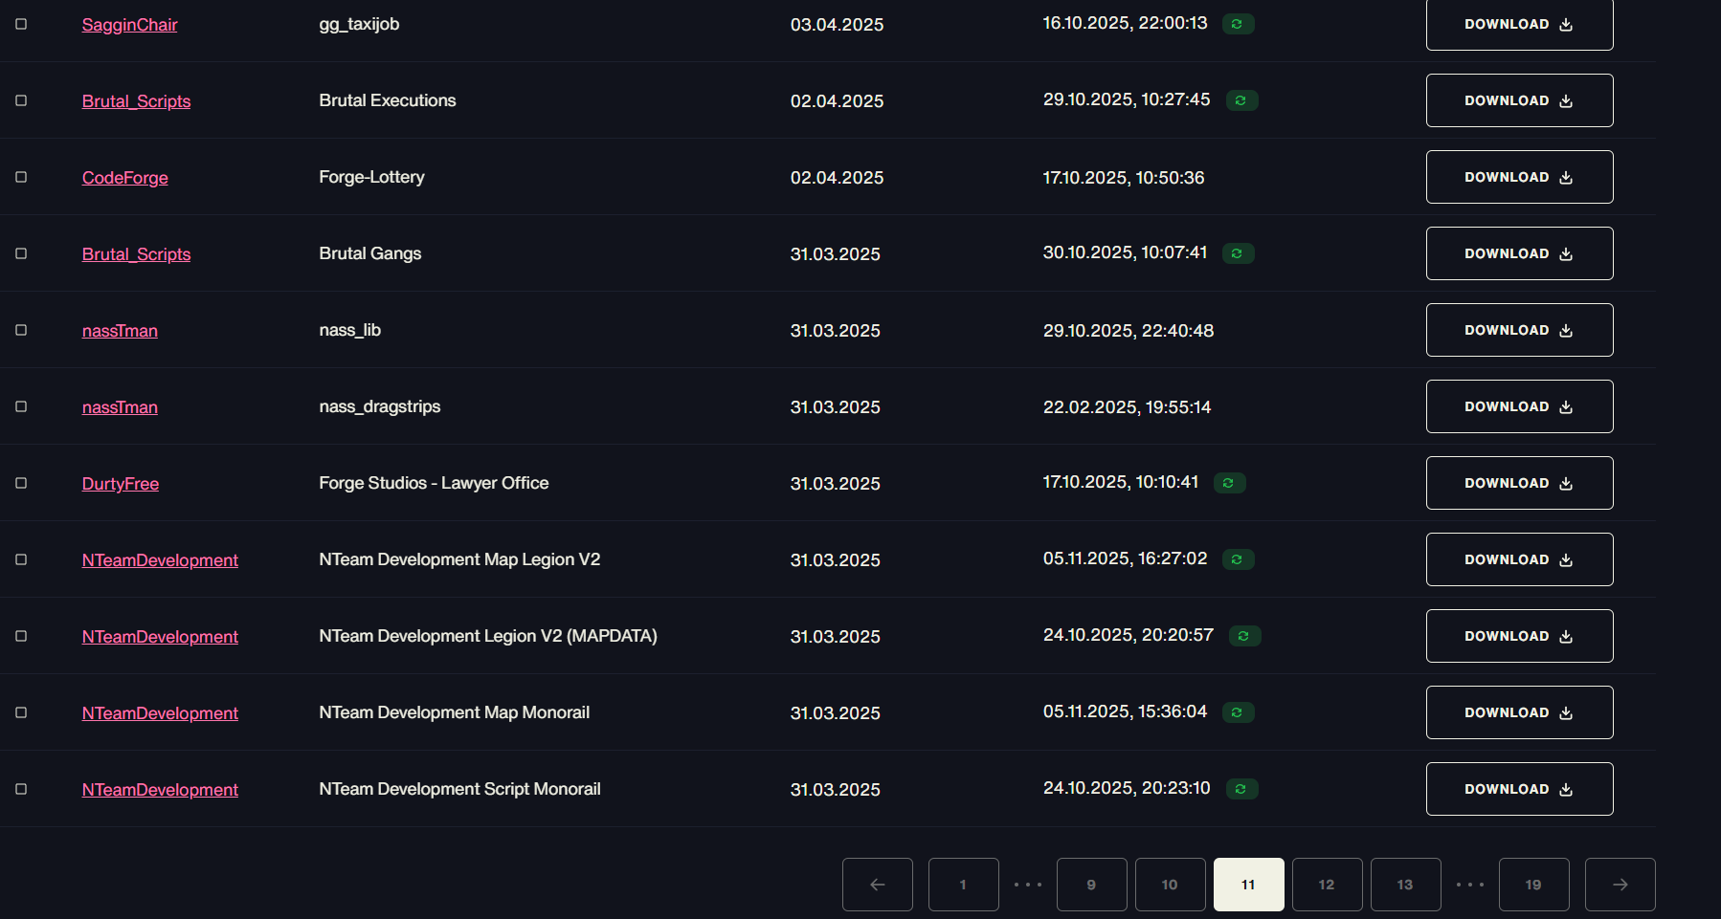This screenshot has height=919, width=1721.
Task: Go to page 10
Action: point(1171,885)
